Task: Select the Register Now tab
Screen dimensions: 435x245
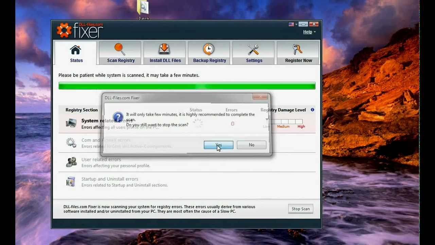Action: click(x=298, y=53)
